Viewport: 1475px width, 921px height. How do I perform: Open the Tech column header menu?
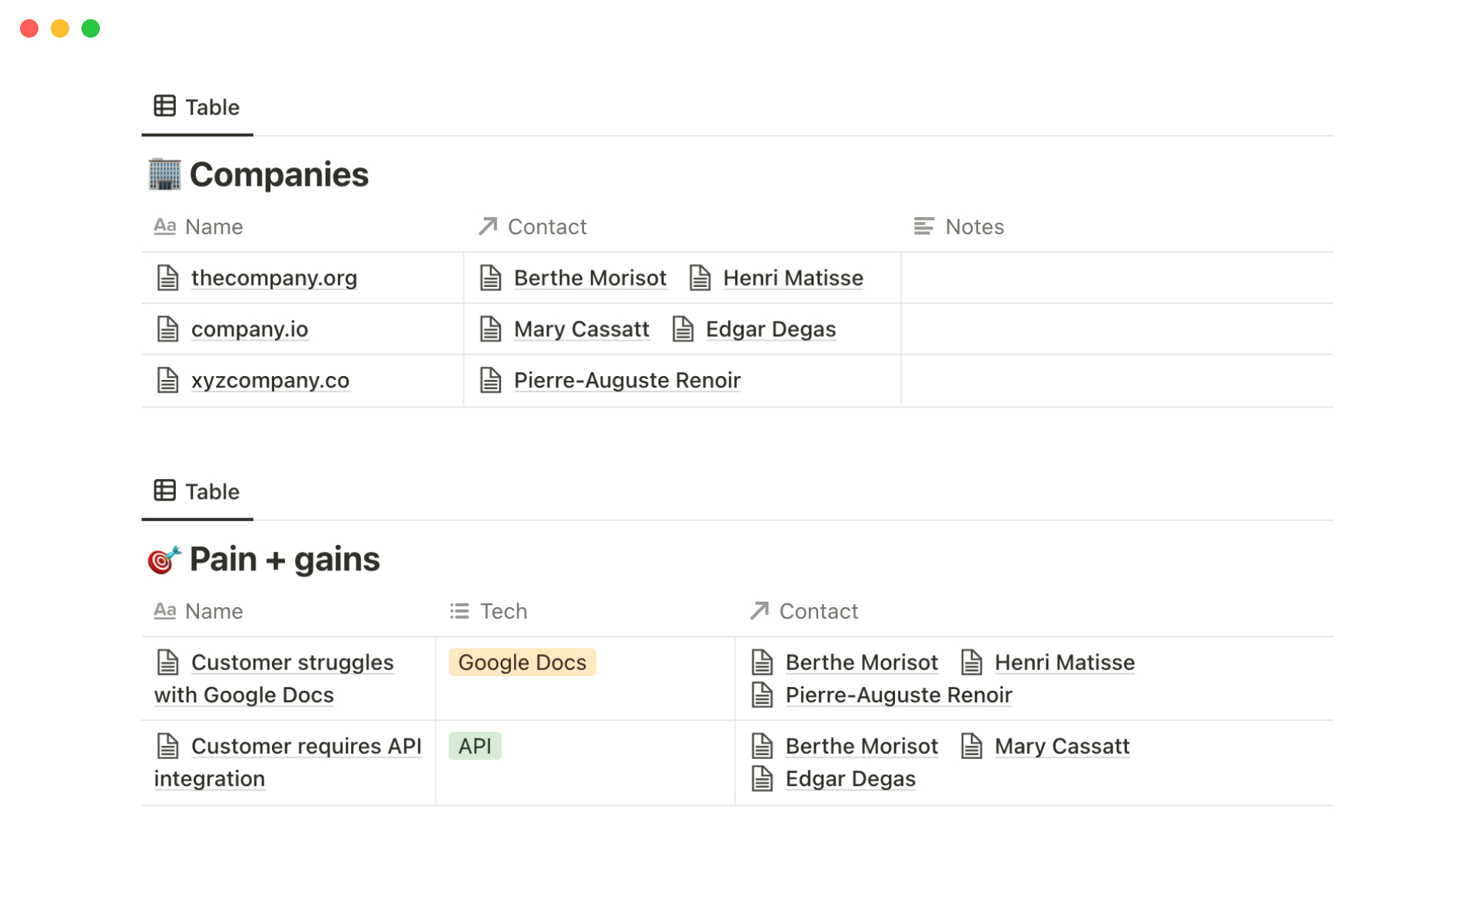click(503, 611)
